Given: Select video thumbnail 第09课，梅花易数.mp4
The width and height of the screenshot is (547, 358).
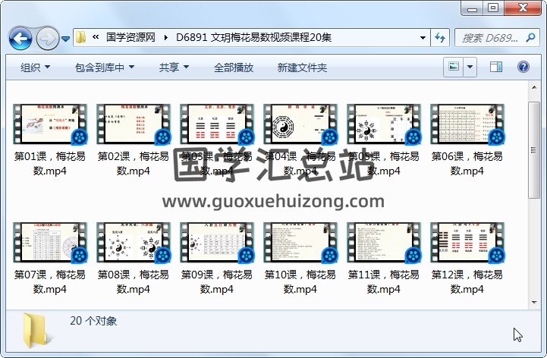Looking at the screenshot, I should tap(217, 243).
